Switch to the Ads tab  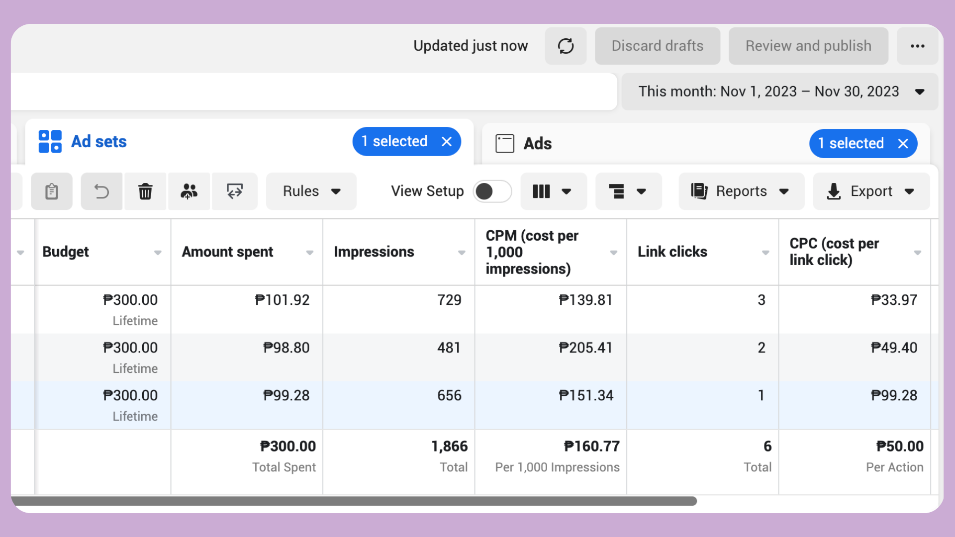537,144
